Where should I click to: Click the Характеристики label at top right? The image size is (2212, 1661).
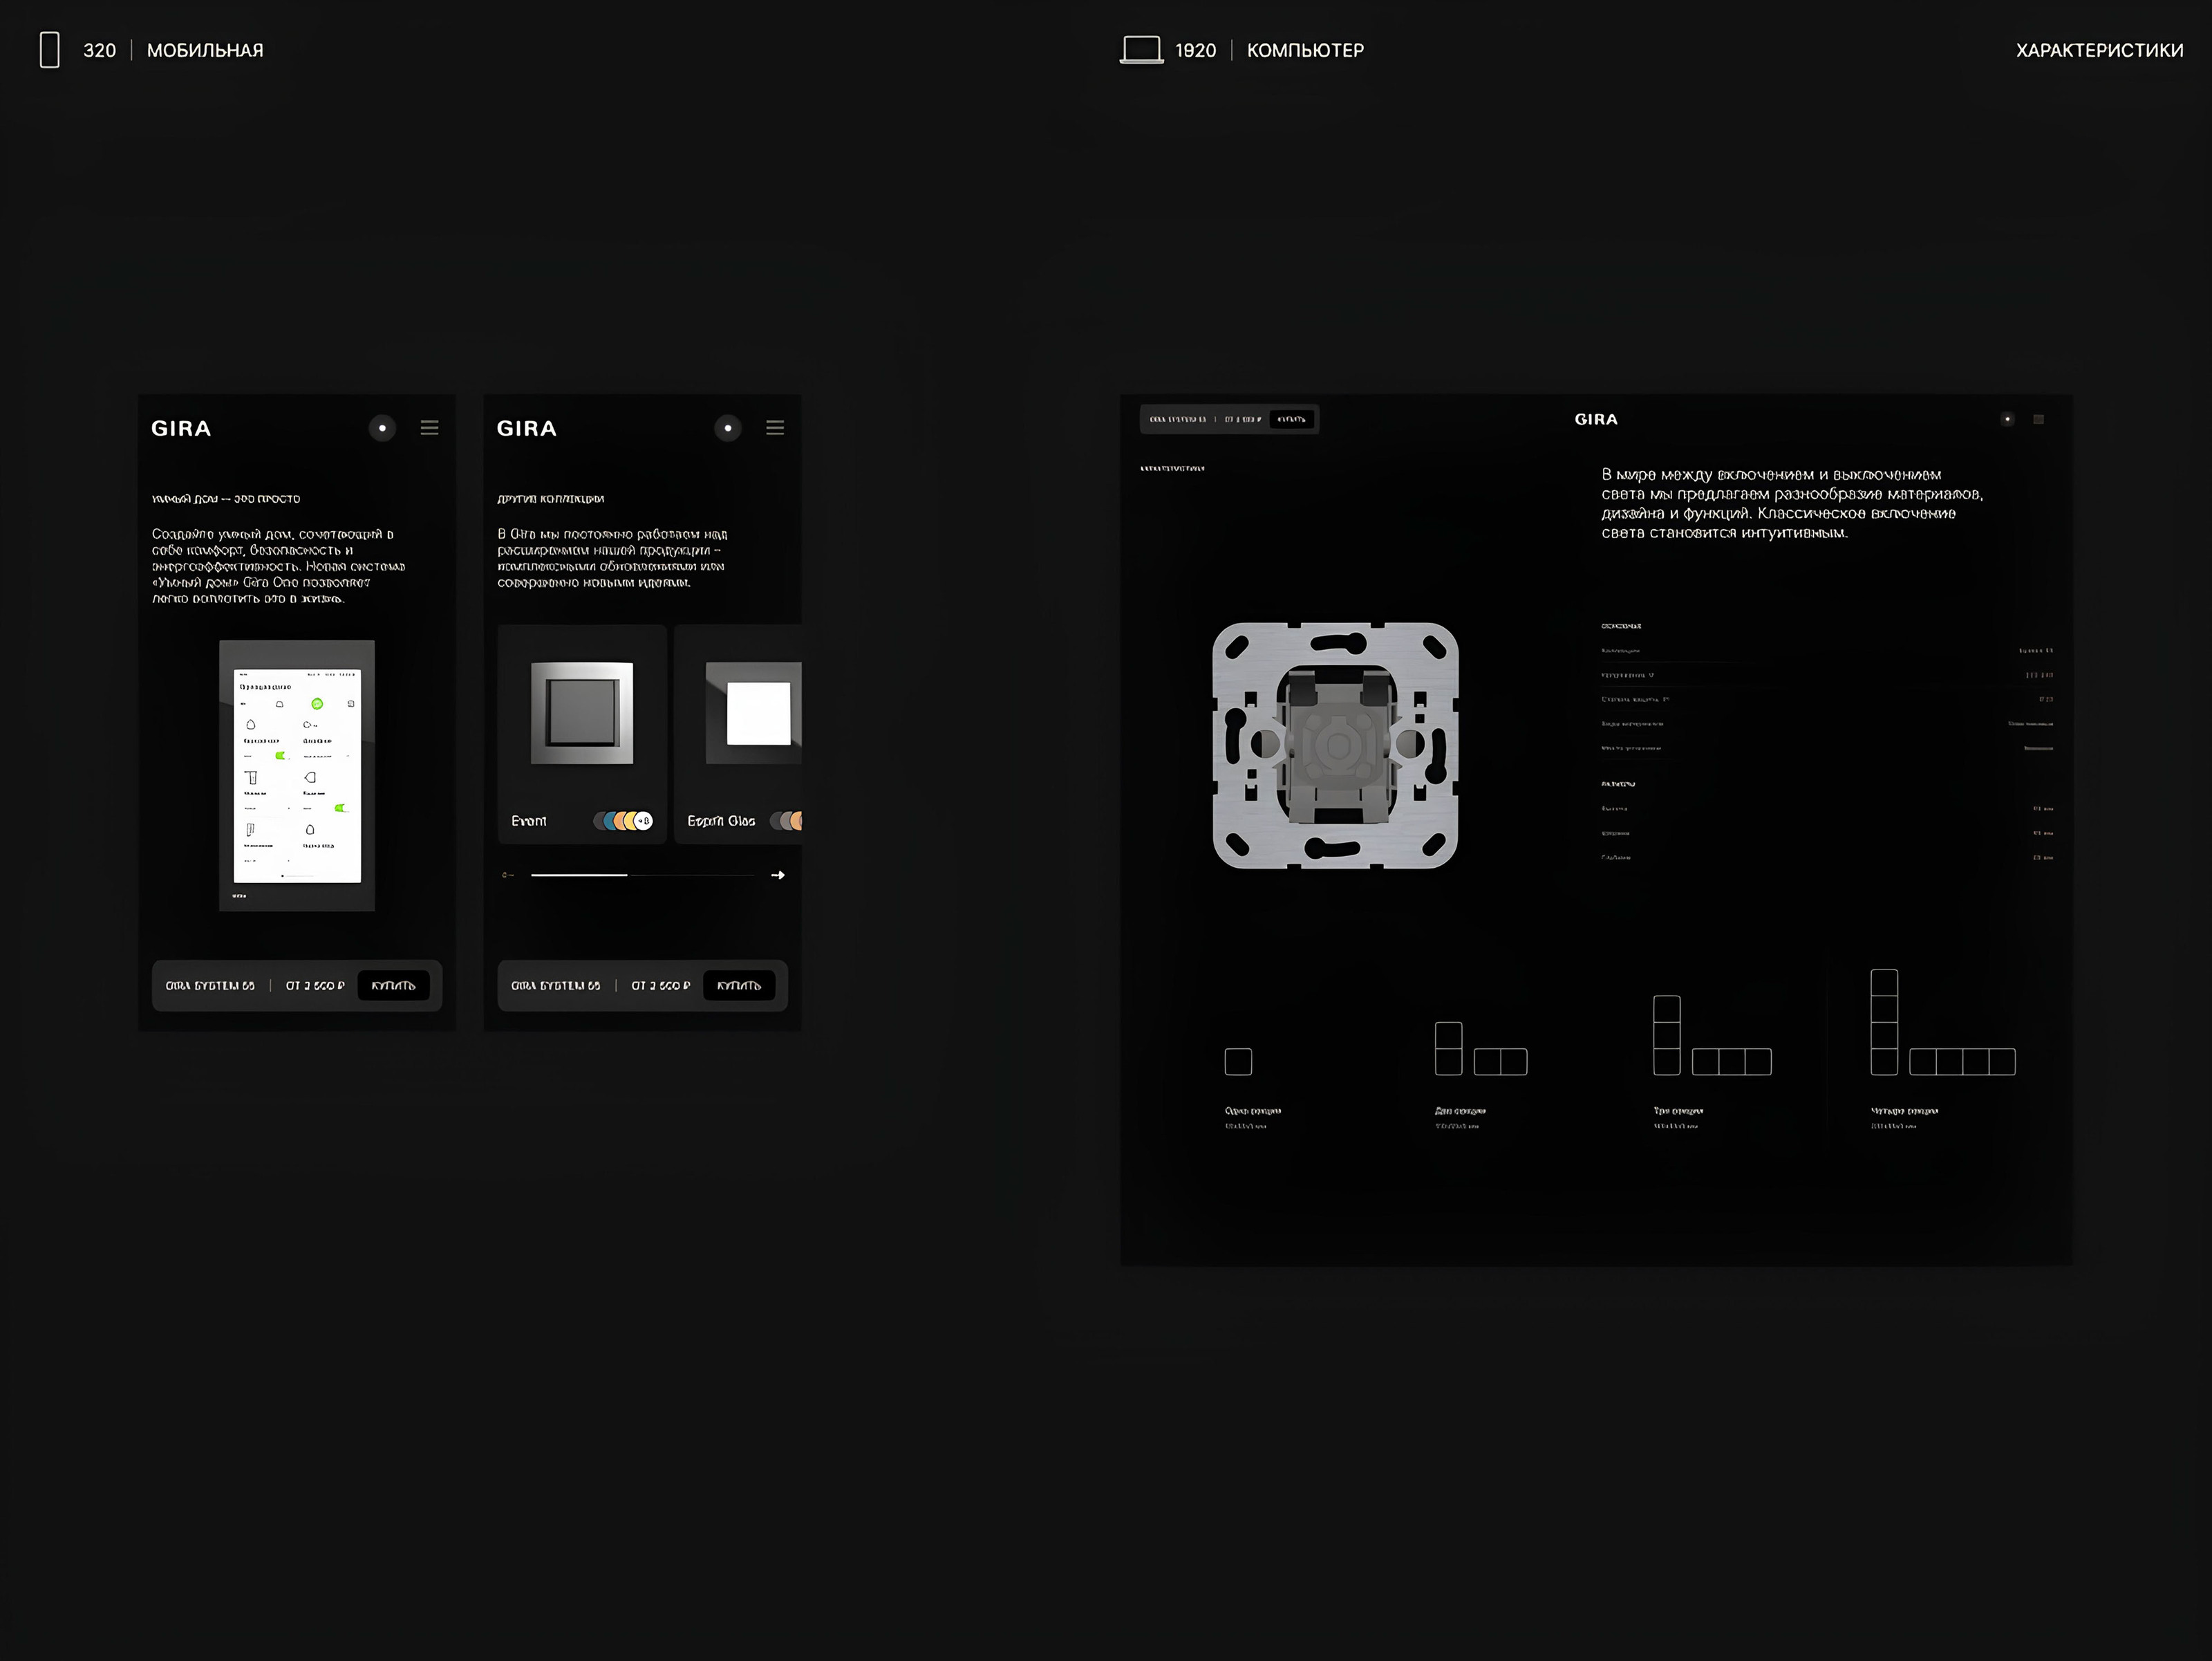click(2099, 50)
